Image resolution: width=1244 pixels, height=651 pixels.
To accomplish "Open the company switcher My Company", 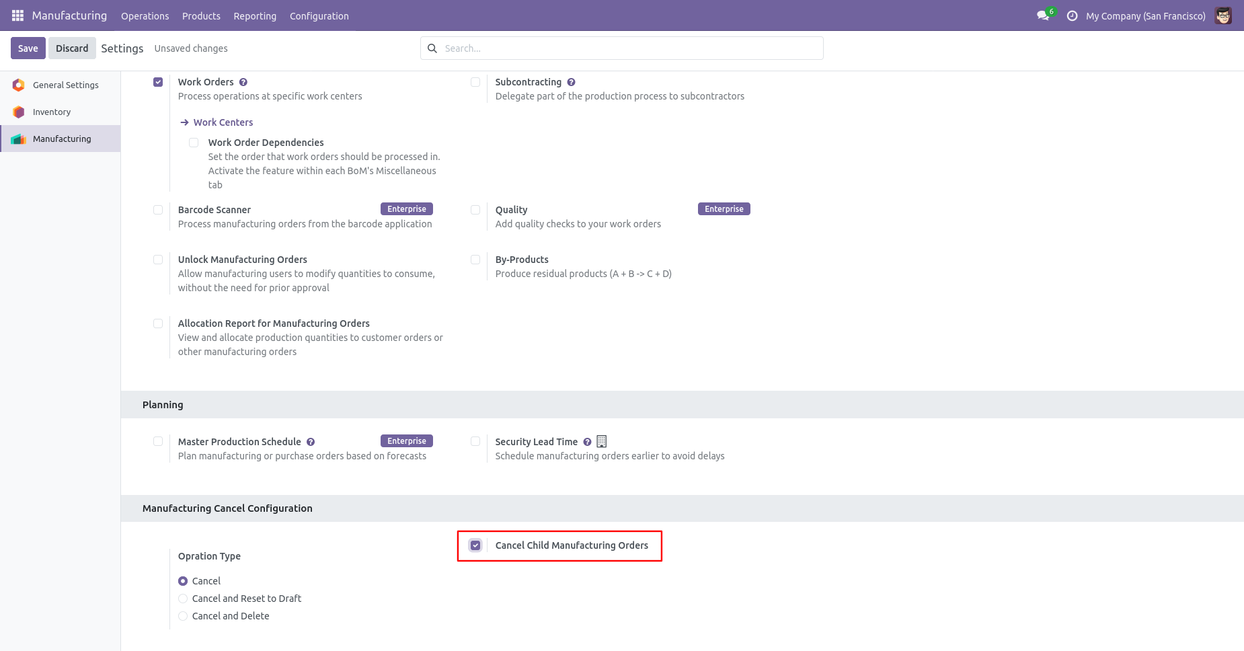I will (x=1145, y=16).
